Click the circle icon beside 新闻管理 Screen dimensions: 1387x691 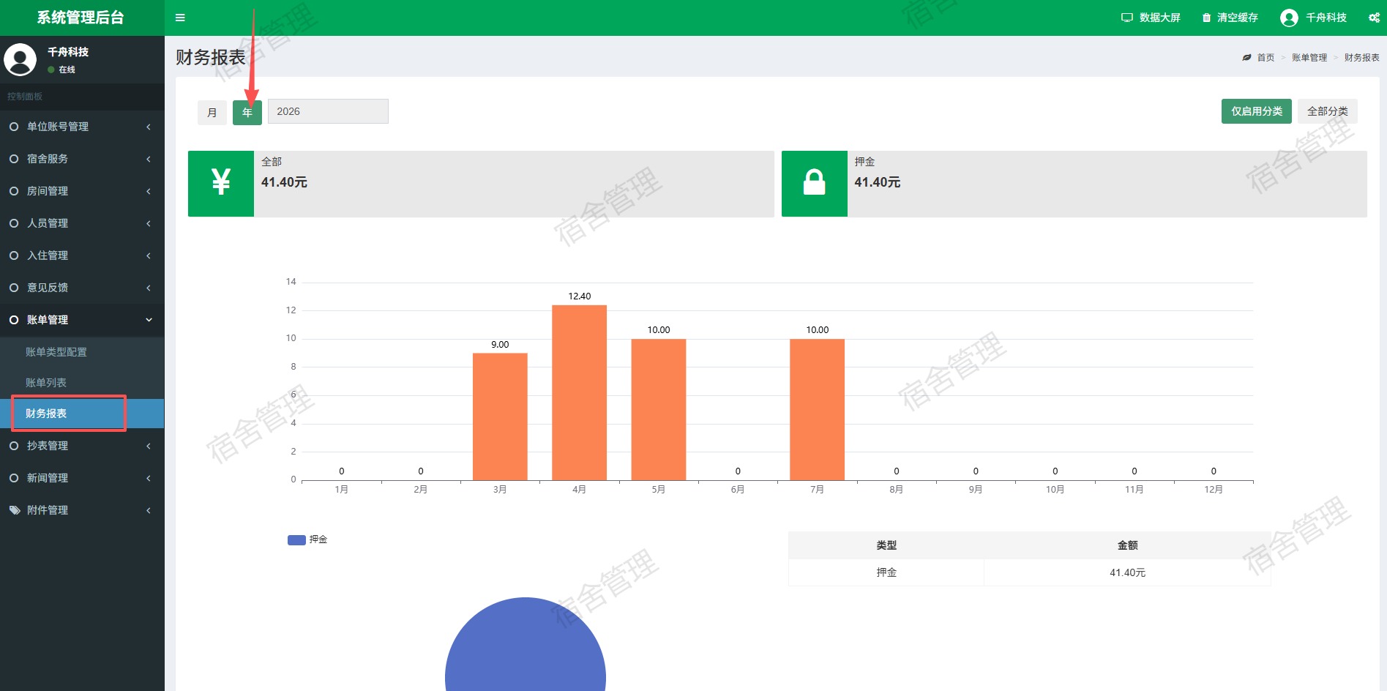pos(14,478)
